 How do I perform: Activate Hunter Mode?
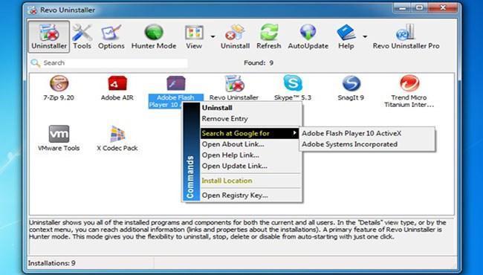(x=154, y=36)
